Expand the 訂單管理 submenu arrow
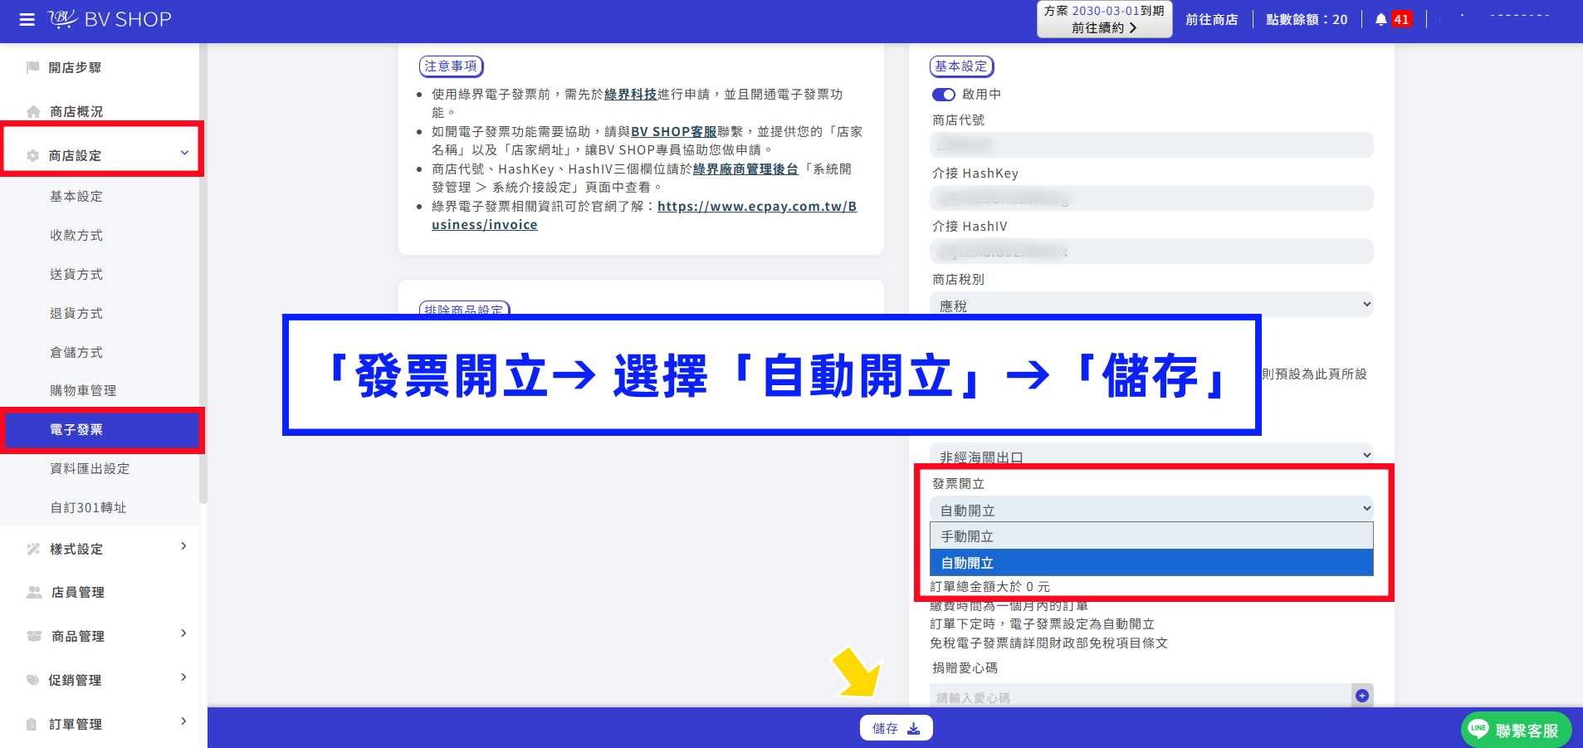The height and width of the screenshot is (748, 1583). click(x=183, y=721)
